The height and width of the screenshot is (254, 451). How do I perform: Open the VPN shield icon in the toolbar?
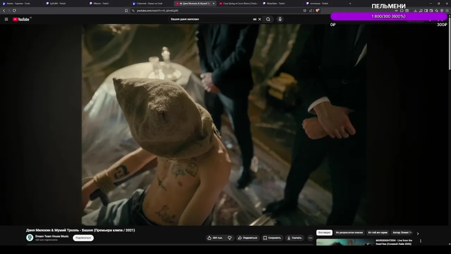pyautogui.click(x=442, y=11)
